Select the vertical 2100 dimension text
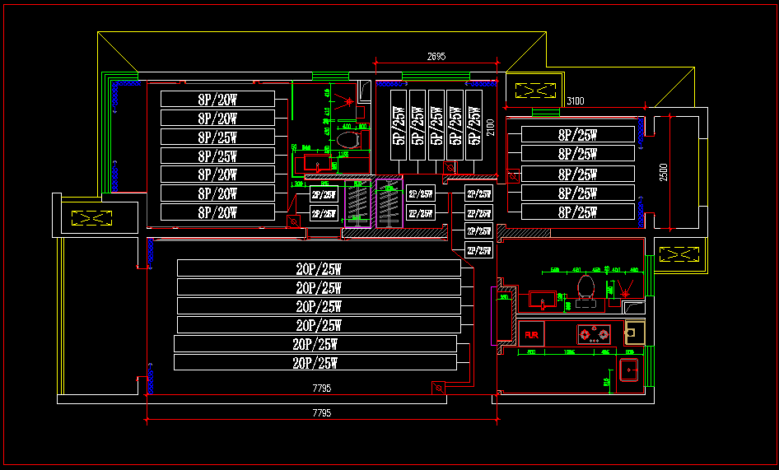Viewport: 779px width, 470px height. coord(490,128)
